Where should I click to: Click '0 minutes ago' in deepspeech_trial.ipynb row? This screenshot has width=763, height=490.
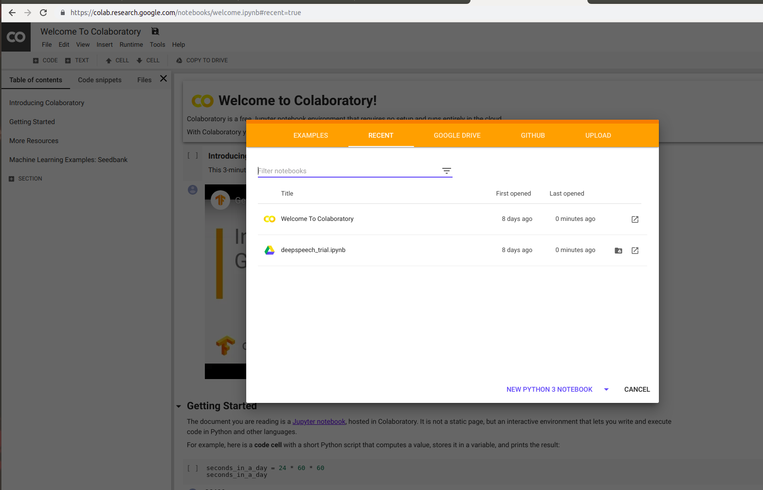coord(575,250)
